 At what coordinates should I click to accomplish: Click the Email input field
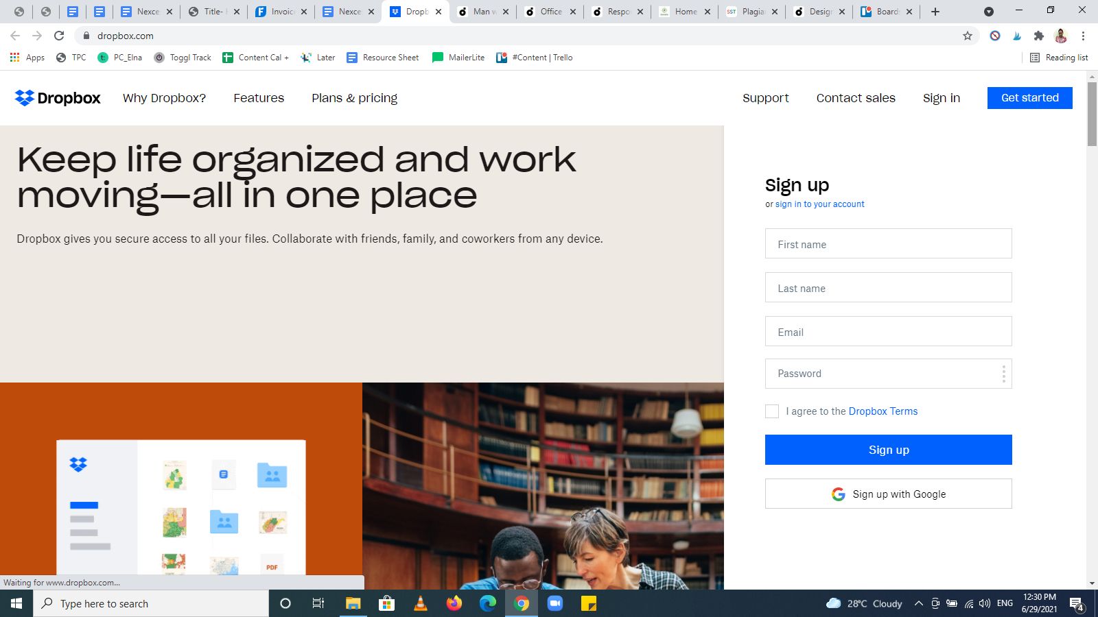tap(888, 332)
